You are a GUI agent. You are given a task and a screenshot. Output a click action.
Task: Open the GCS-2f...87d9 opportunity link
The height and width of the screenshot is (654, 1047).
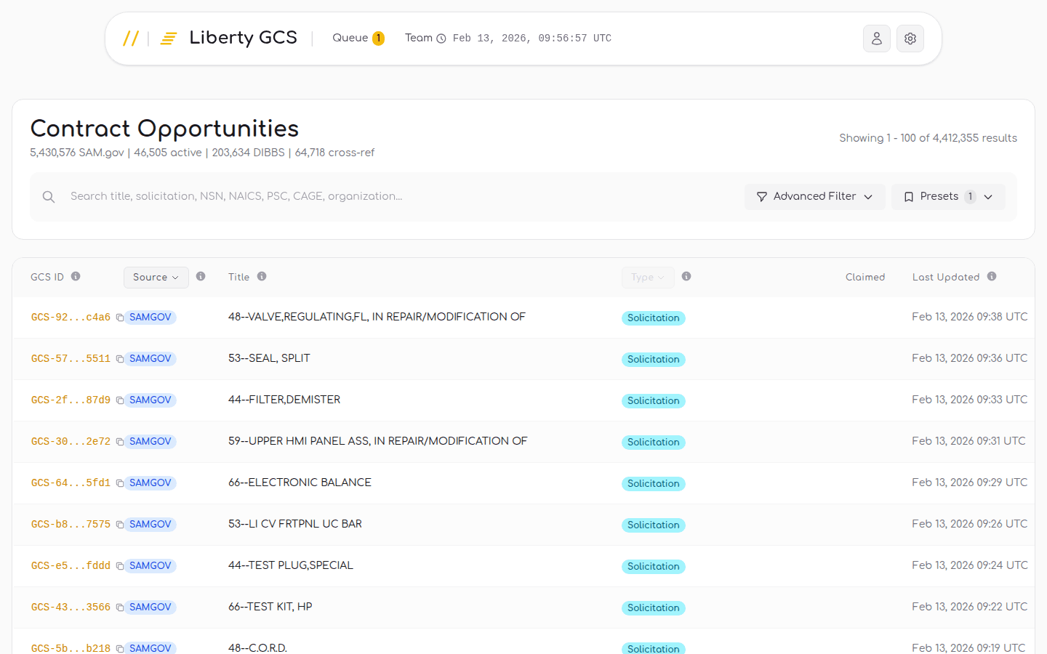point(70,400)
